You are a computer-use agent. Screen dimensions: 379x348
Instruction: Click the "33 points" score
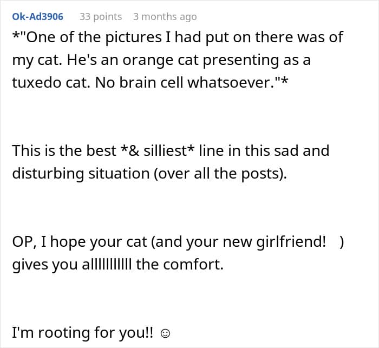101,16
